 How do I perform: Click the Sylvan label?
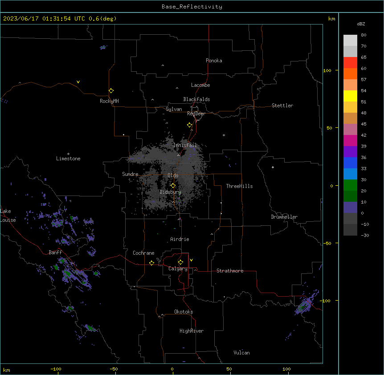(174, 109)
